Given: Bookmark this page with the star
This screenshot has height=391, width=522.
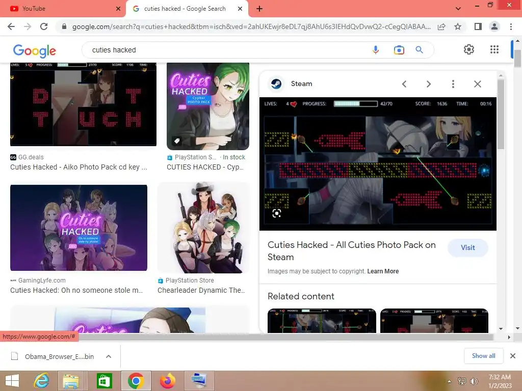Looking at the screenshot, I should pos(458,26).
